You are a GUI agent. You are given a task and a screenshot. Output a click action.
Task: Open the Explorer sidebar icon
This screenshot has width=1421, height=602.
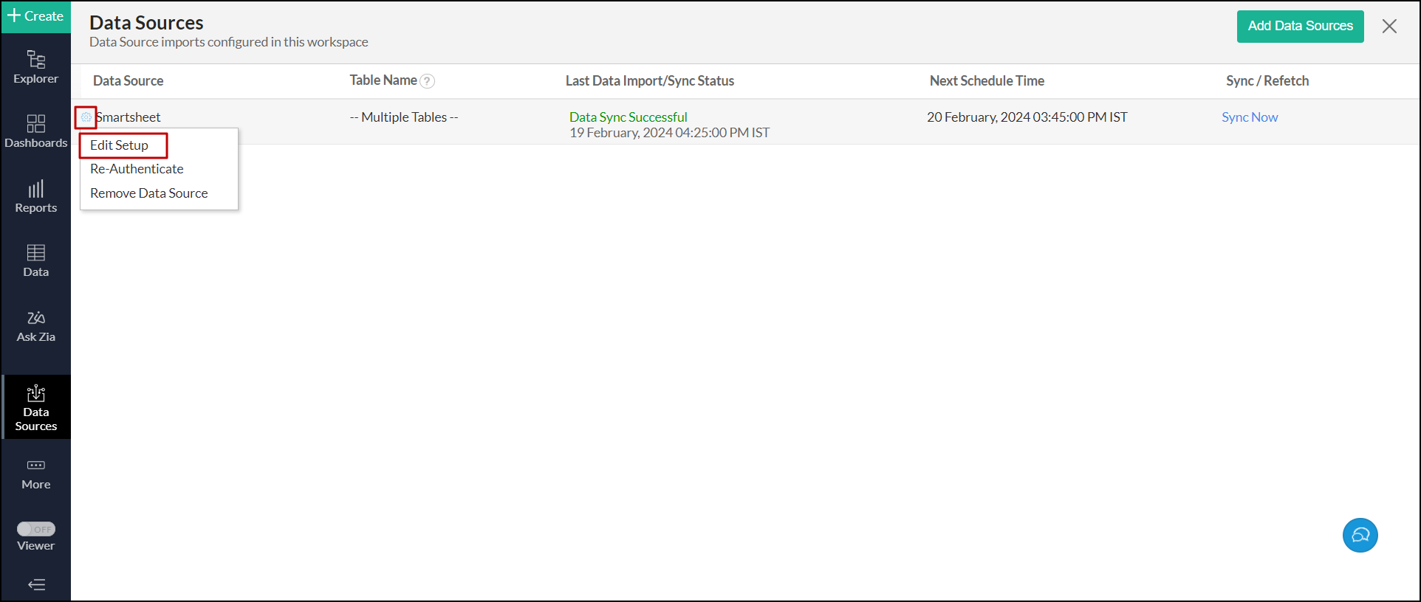(x=35, y=66)
